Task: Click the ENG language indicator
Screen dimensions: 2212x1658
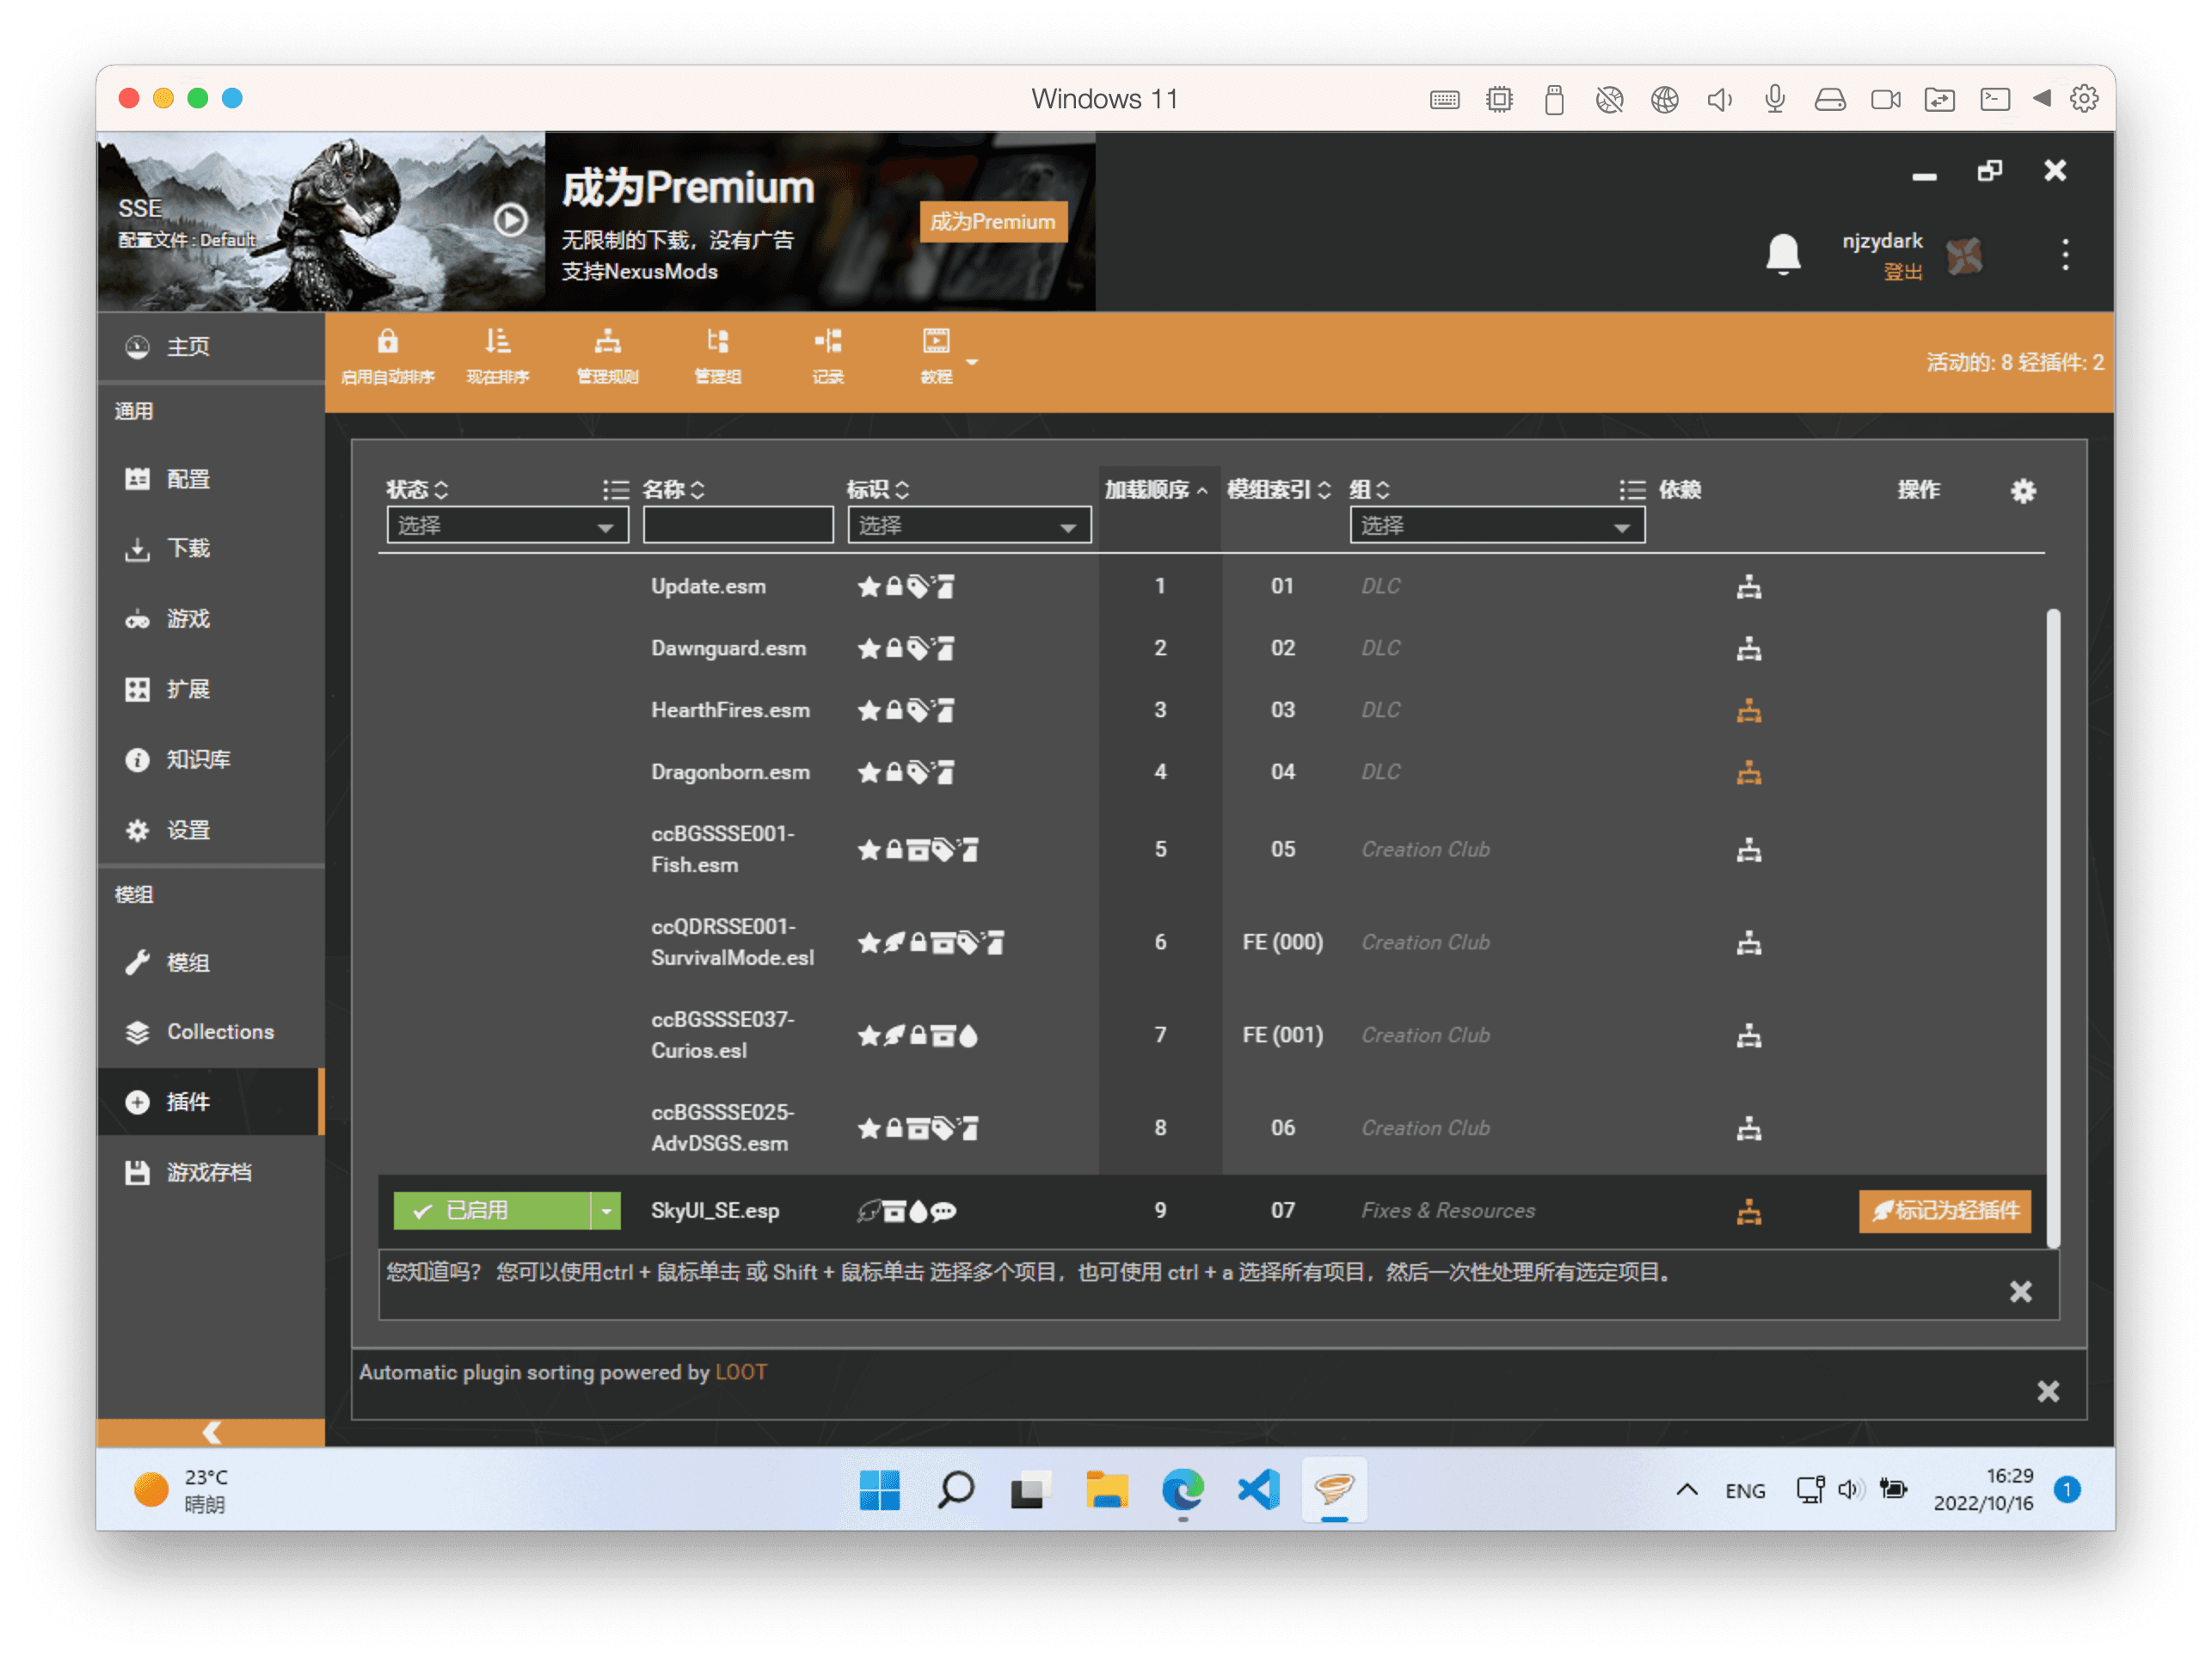Action: (1745, 1491)
